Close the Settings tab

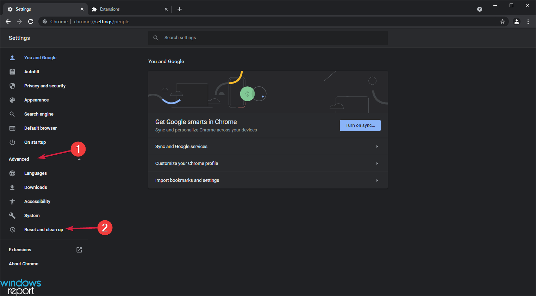(x=82, y=9)
